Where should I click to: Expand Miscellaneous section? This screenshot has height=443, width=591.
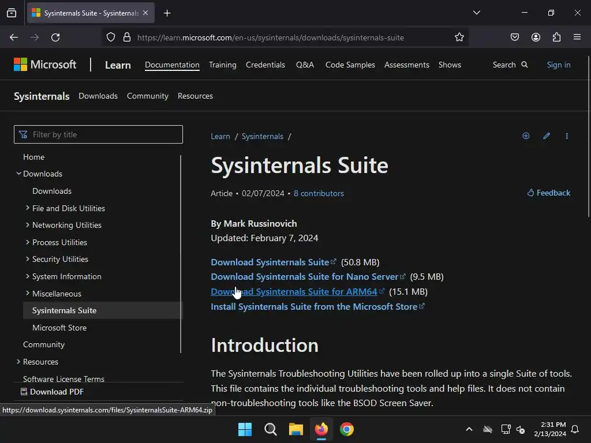point(28,294)
